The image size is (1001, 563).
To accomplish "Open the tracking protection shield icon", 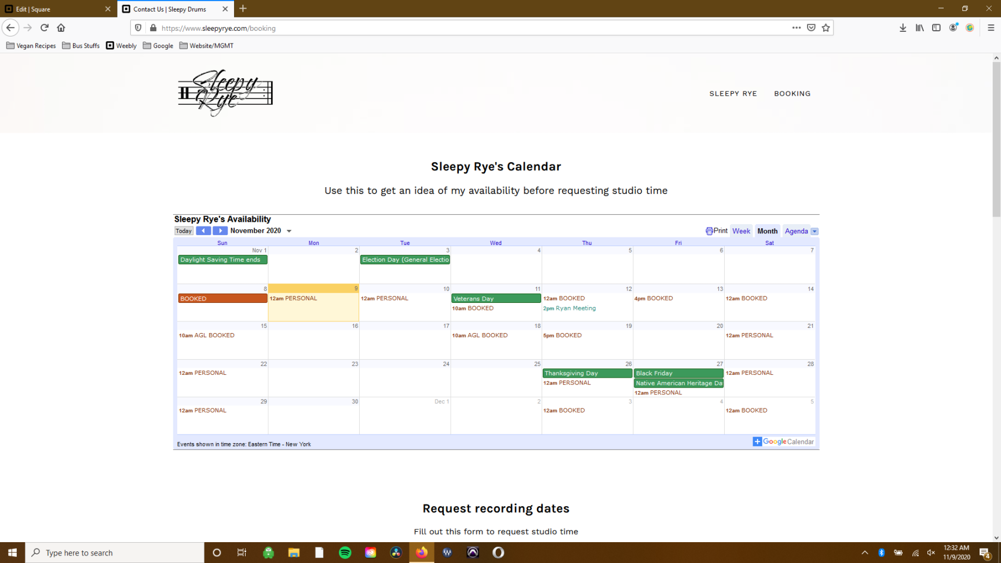I will [x=138, y=28].
